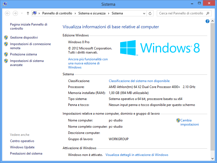Select Sistema e sicurezza in the breadcrumb
Screen dimensions: 217x163
pos(92,13)
